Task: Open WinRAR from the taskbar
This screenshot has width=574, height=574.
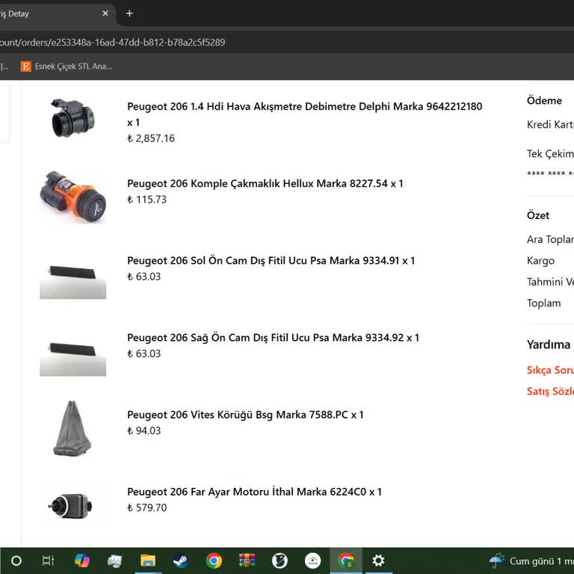Action: click(247, 561)
